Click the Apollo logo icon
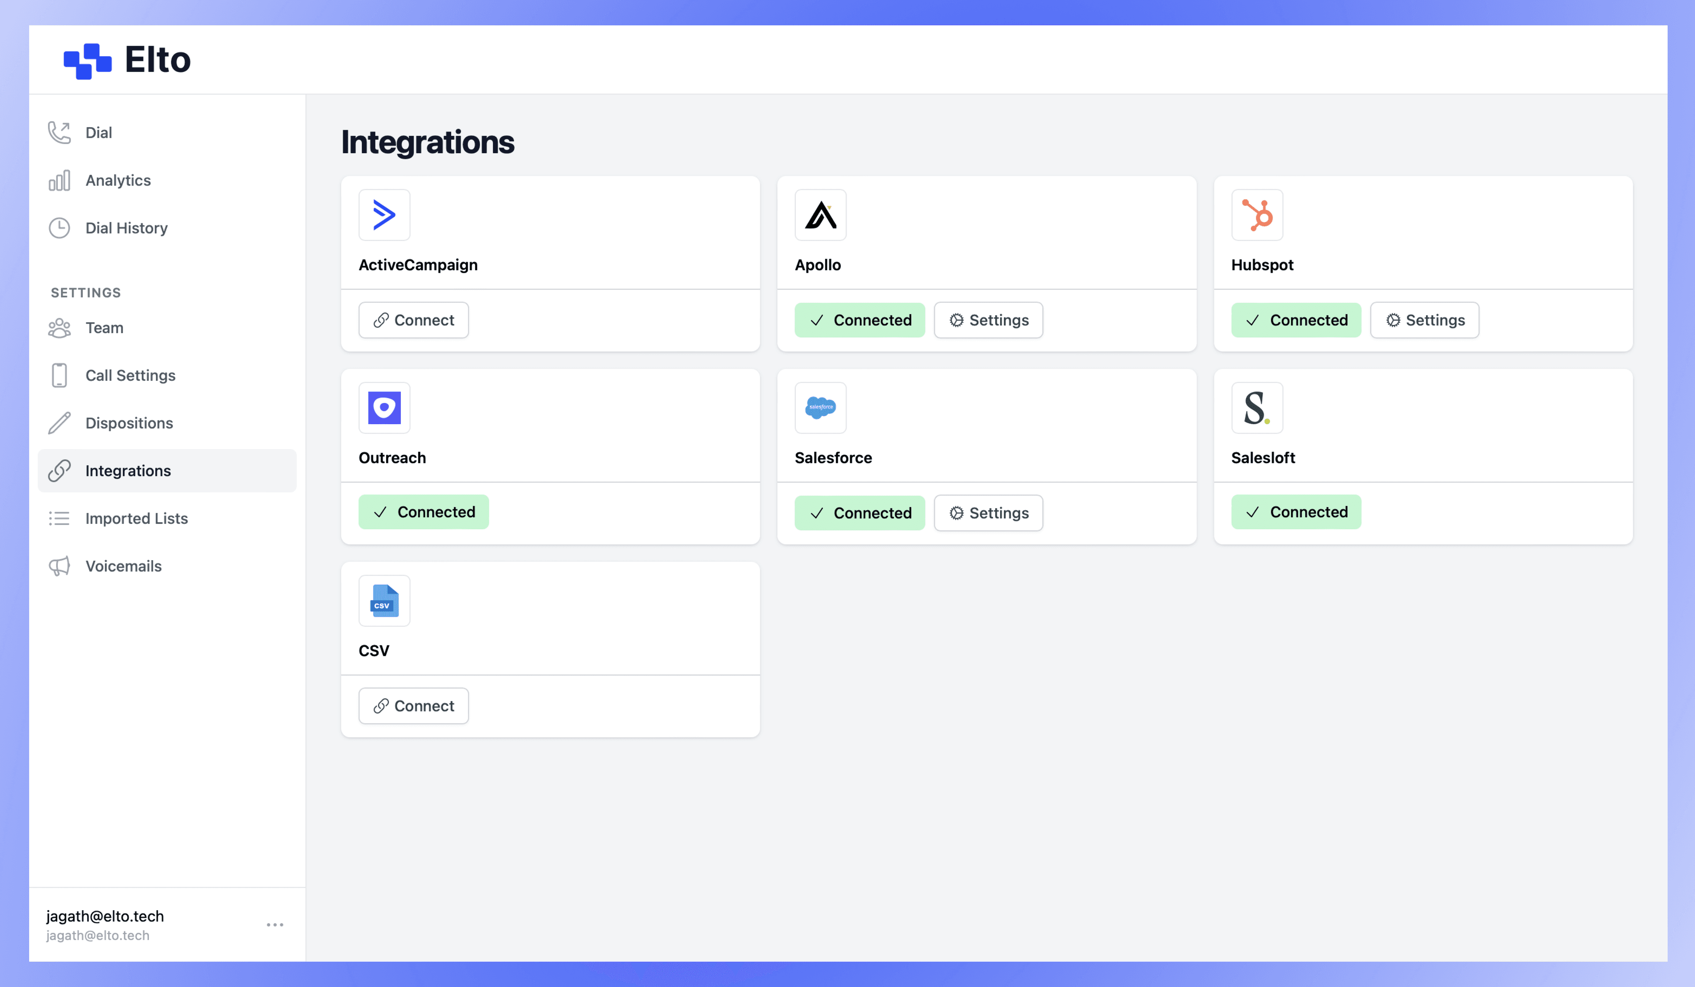Screen dimensions: 1695x987 [820, 215]
